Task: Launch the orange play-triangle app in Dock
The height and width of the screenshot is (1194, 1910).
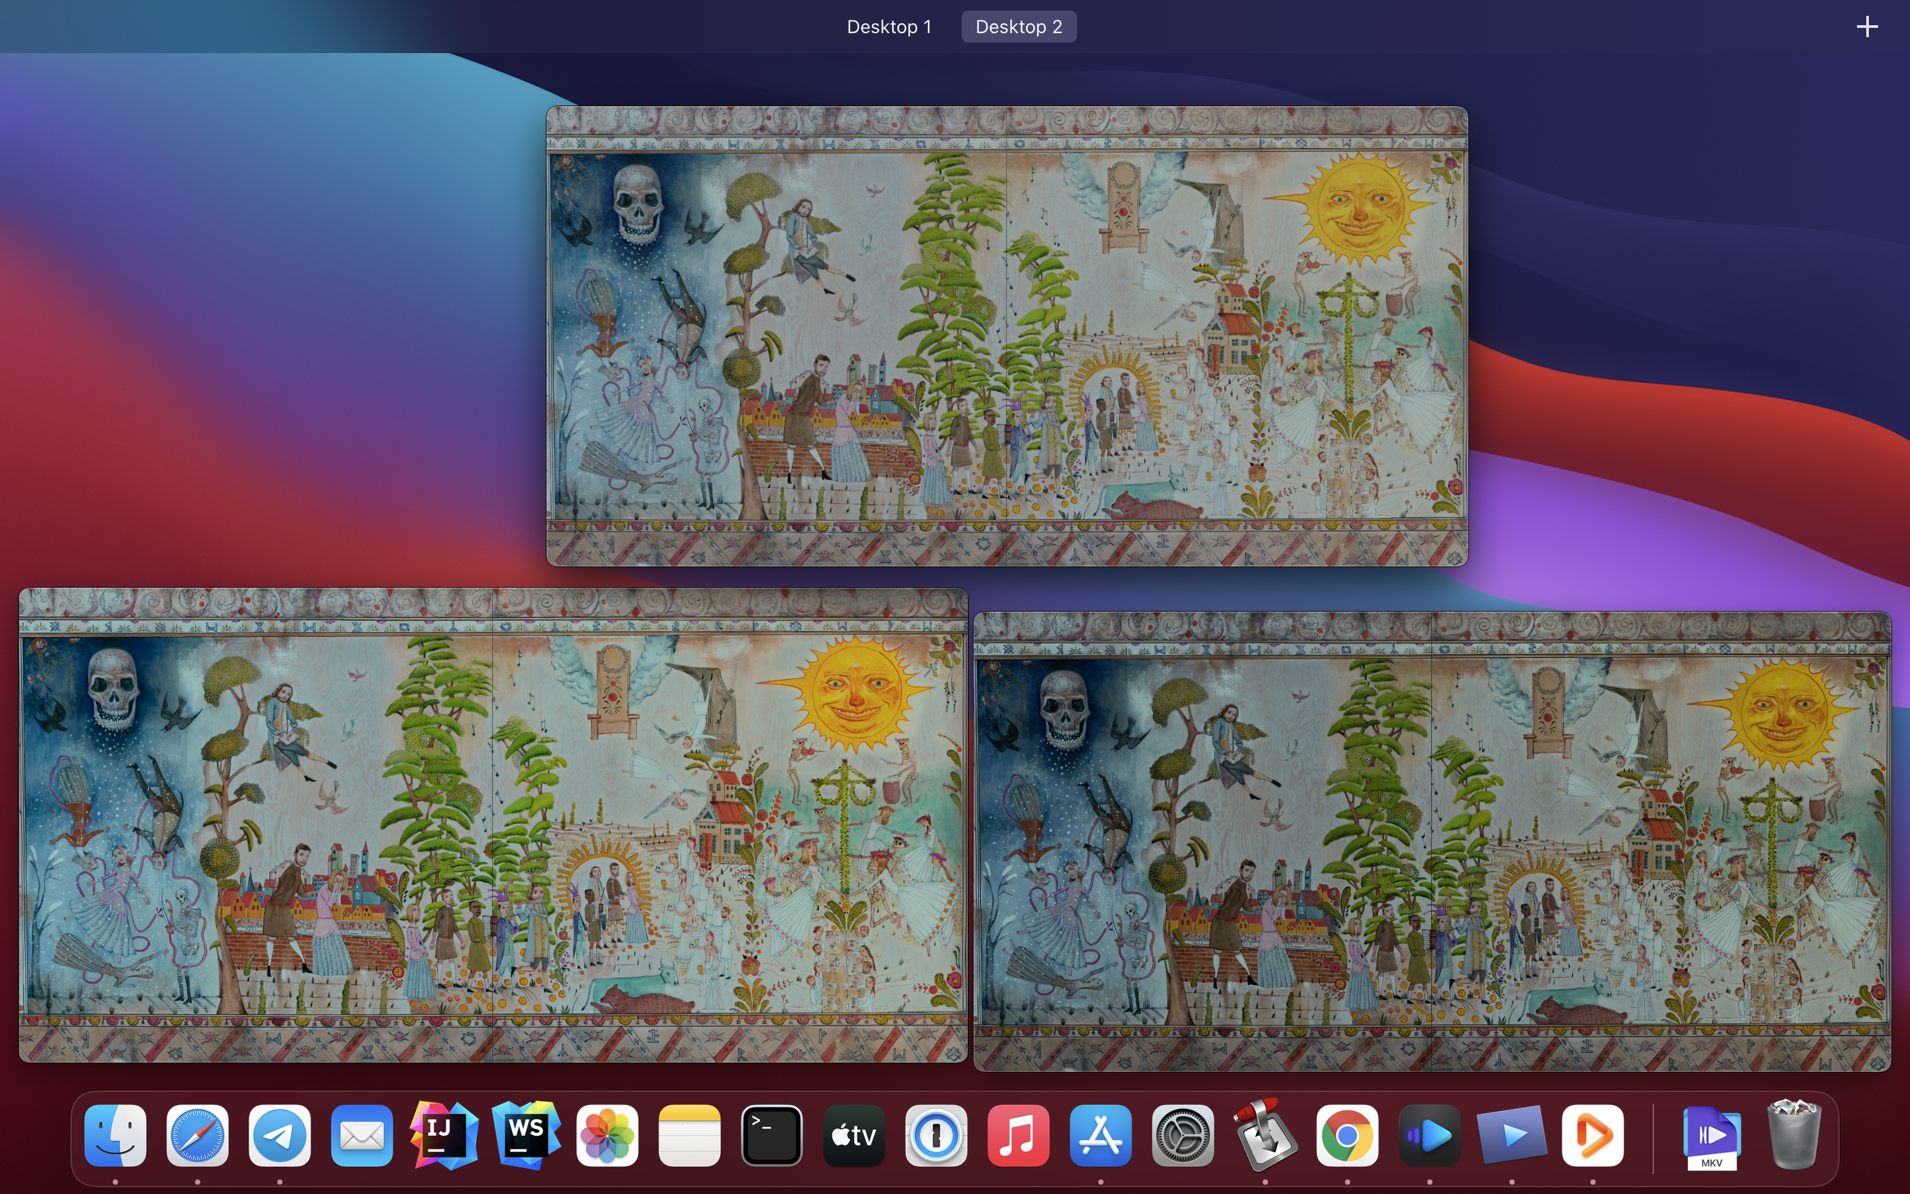Action: 1593,1136
